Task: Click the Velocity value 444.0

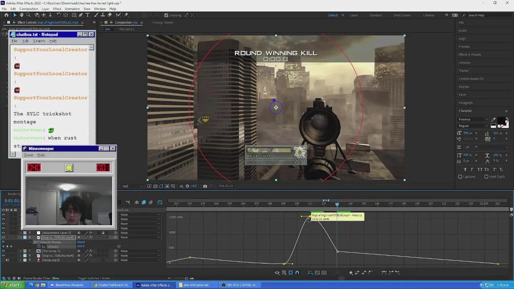Action: (x=81, y=246)
